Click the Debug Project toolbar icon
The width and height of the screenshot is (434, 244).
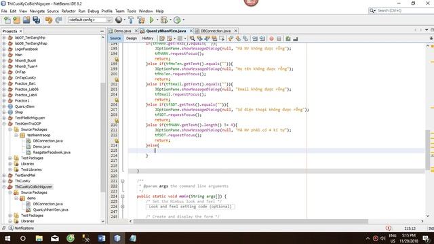(164, 20)
